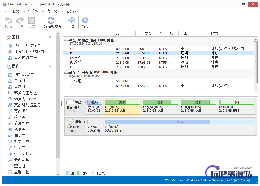
Task: Choose 调整/移动卷 operation
Action: pos(21,75)
